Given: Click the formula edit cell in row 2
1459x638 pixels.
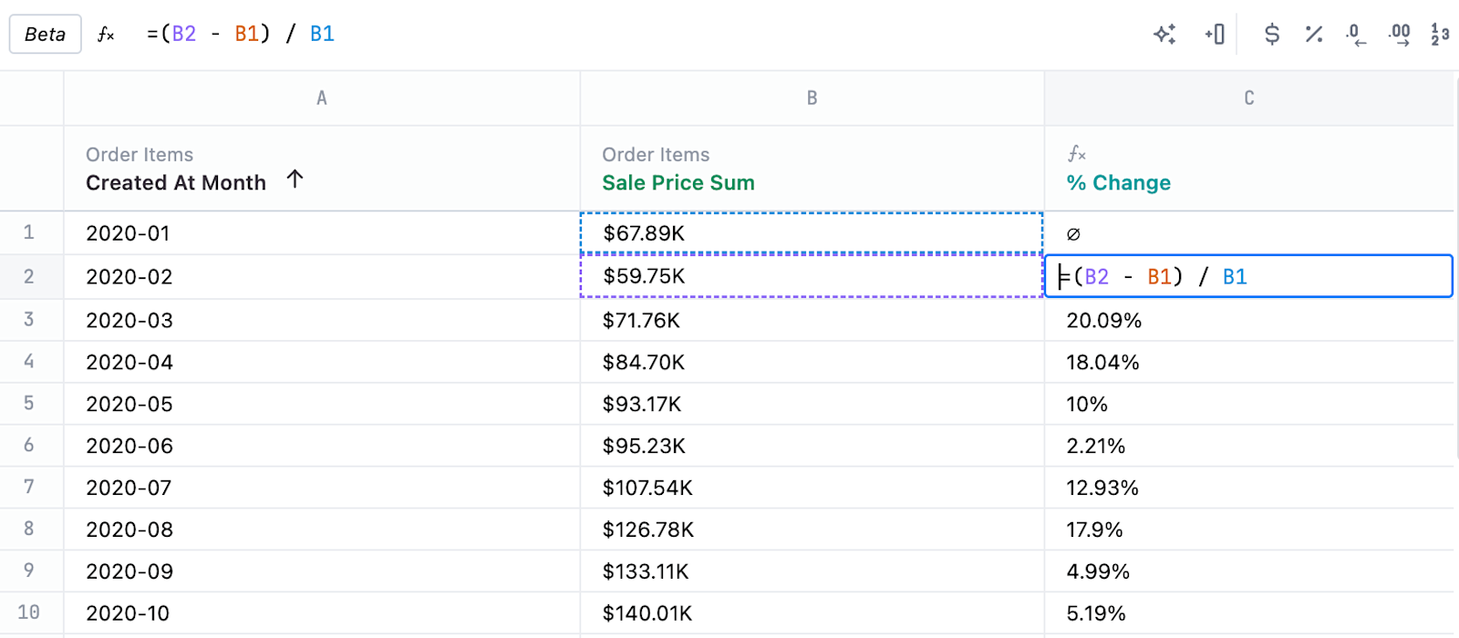Looking at the screenshot, I should point(1247,277).
